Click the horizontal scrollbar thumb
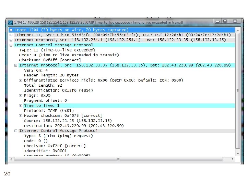The image size is (247, 185). 118,159
